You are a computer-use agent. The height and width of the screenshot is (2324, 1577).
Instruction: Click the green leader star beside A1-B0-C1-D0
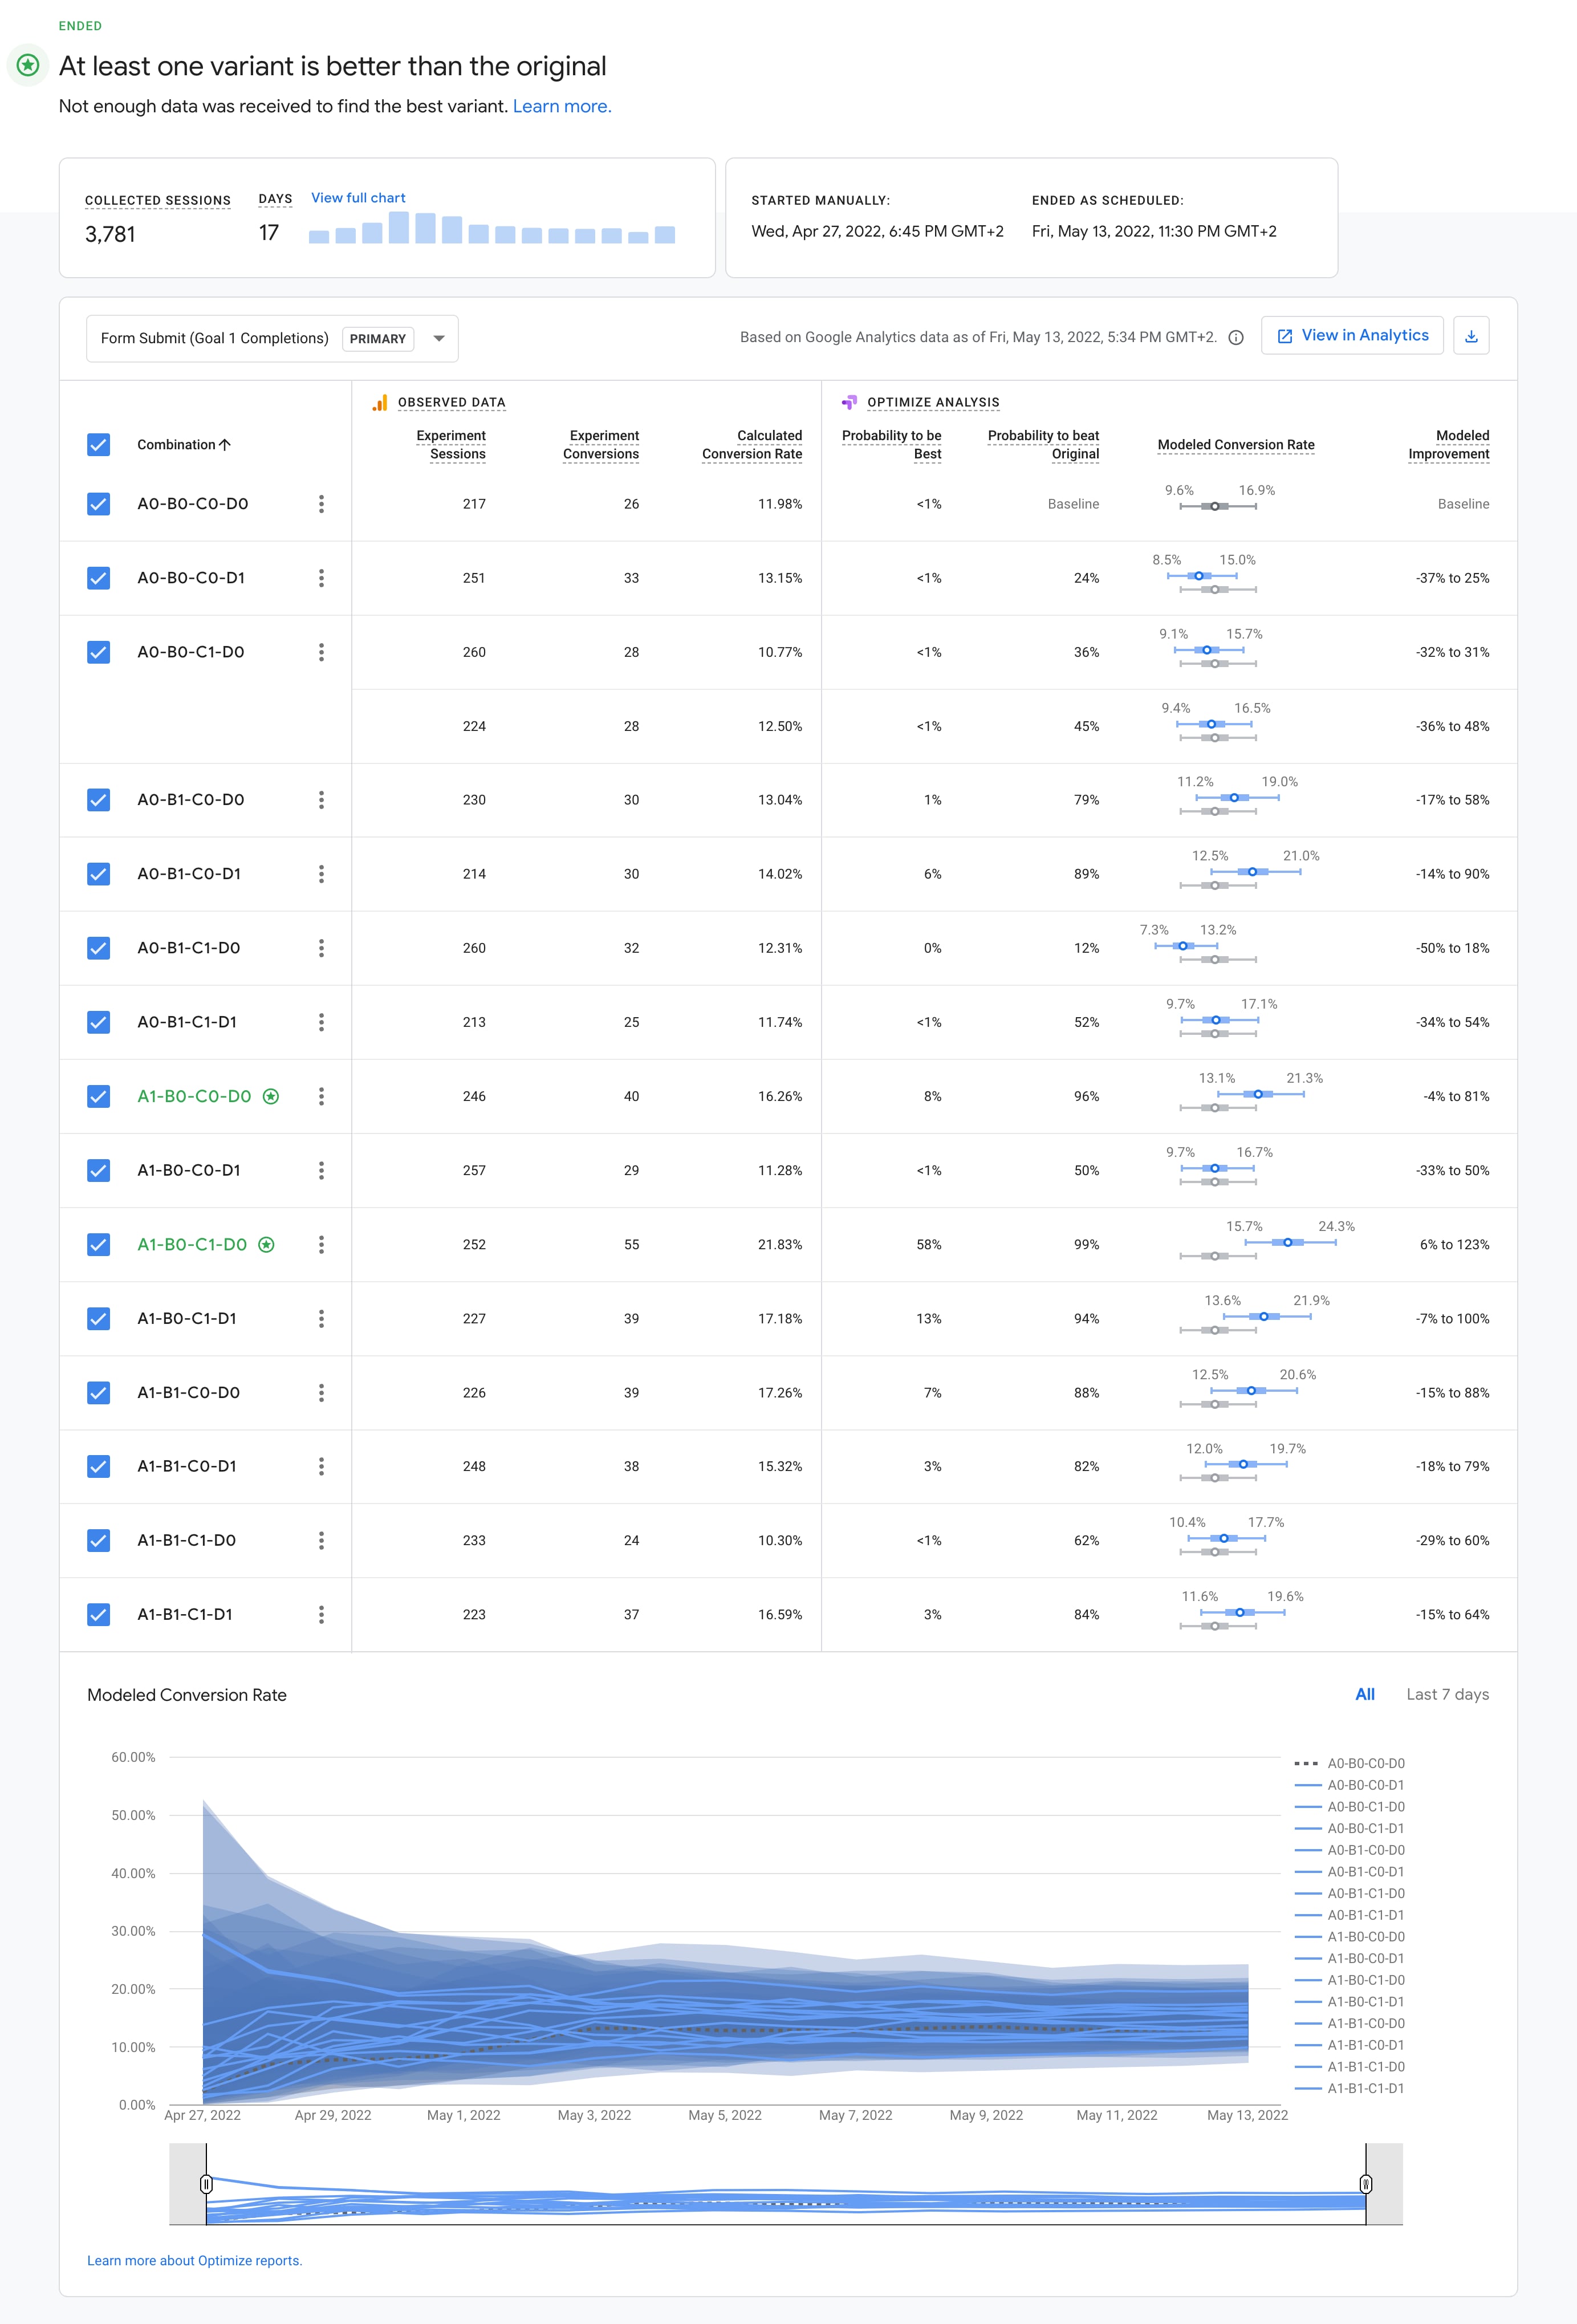pos(266,1245)
